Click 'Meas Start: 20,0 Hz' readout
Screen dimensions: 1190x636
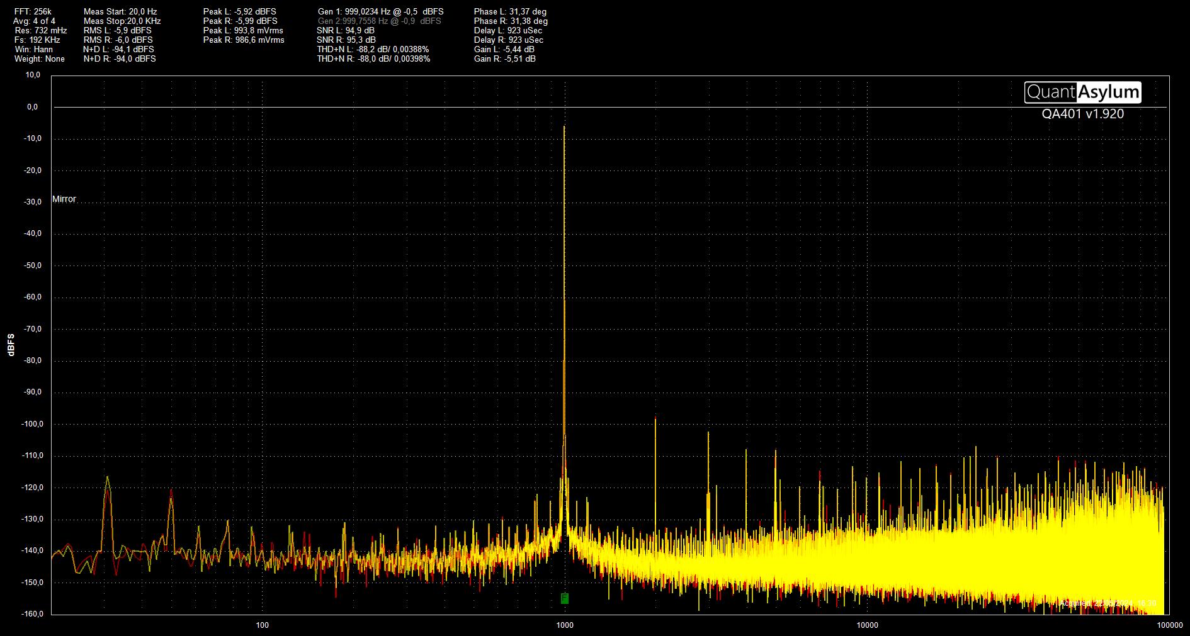click(x=120, y=11)
